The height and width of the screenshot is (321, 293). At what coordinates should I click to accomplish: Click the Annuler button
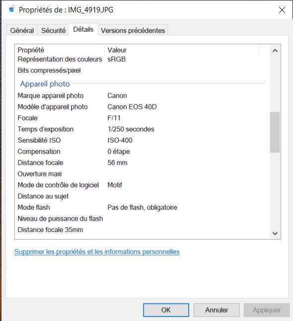coord(217,310)
